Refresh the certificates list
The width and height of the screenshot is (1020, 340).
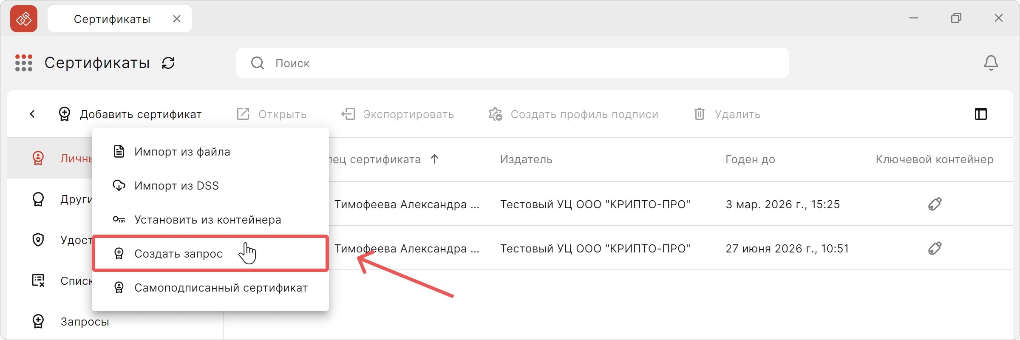click(x=168, y=63)
